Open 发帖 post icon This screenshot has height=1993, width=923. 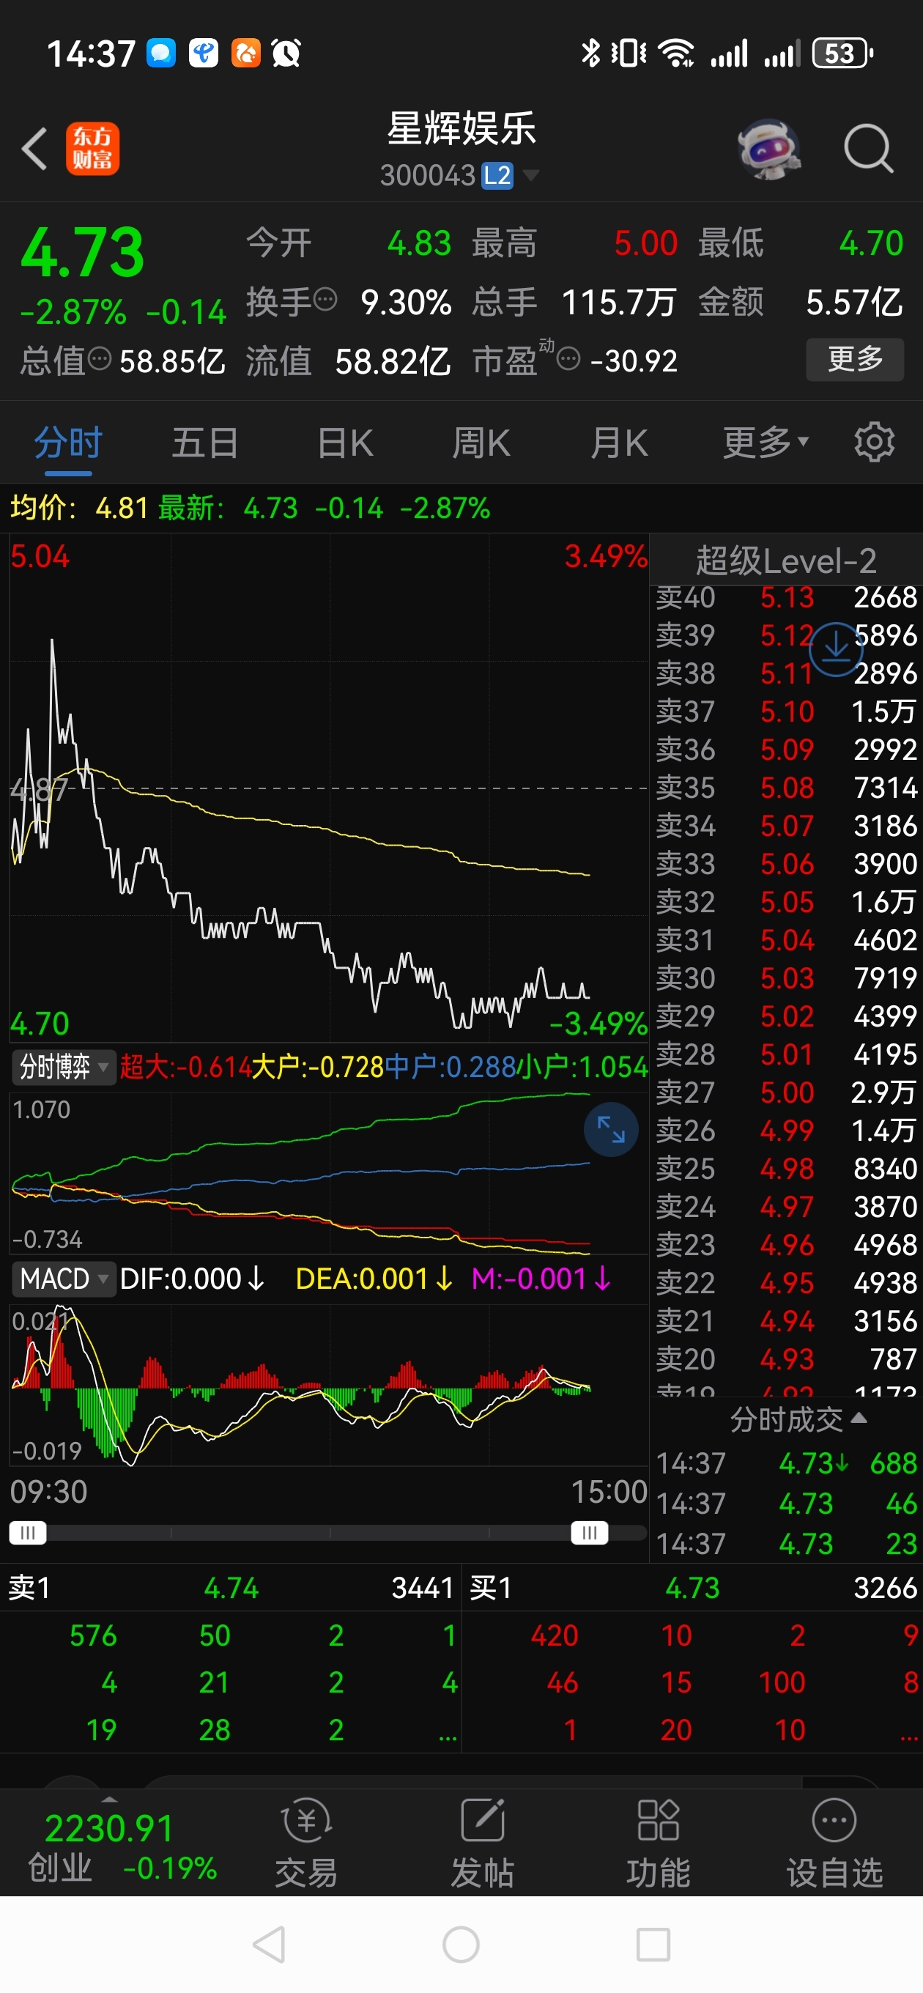click(483, 1844)
